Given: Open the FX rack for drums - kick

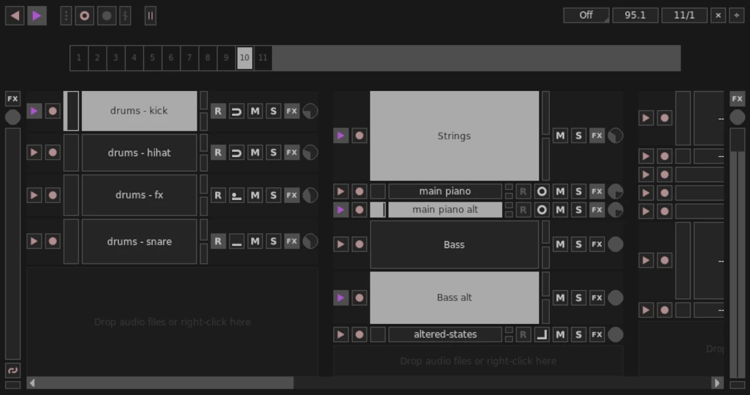Looking at the screenshot, I should coord(291,111).
